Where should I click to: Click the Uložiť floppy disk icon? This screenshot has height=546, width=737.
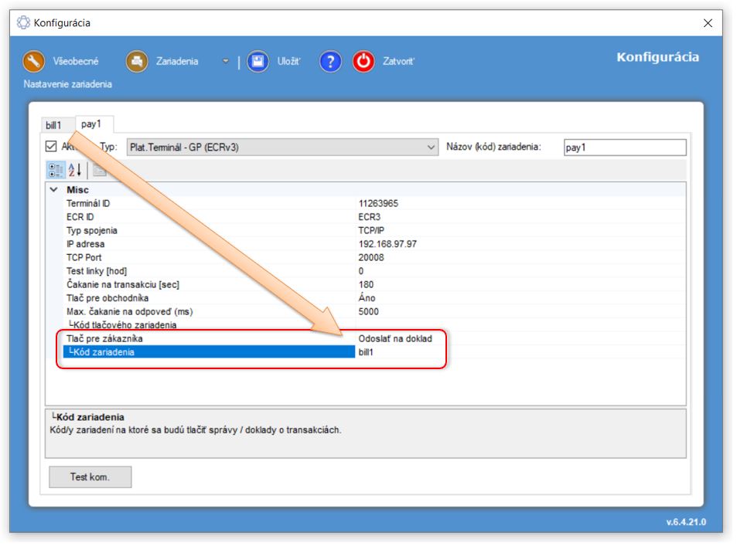click(258, 62)
